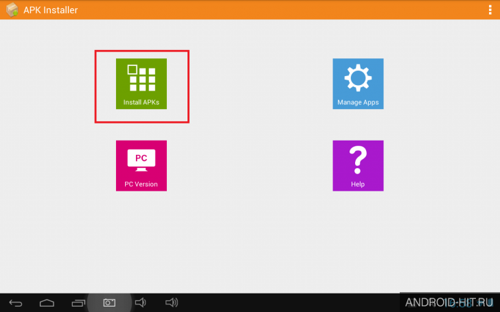Click the "PC Version" label text
The image size is (500, 312).
pyautogui.click(x=141, y=184)
